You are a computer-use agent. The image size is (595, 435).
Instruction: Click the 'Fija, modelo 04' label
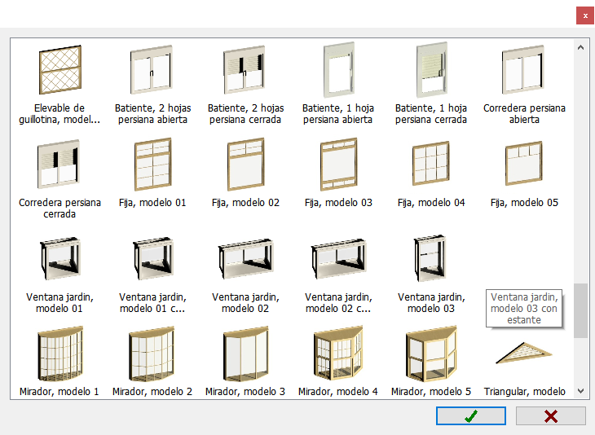point(431,203)
